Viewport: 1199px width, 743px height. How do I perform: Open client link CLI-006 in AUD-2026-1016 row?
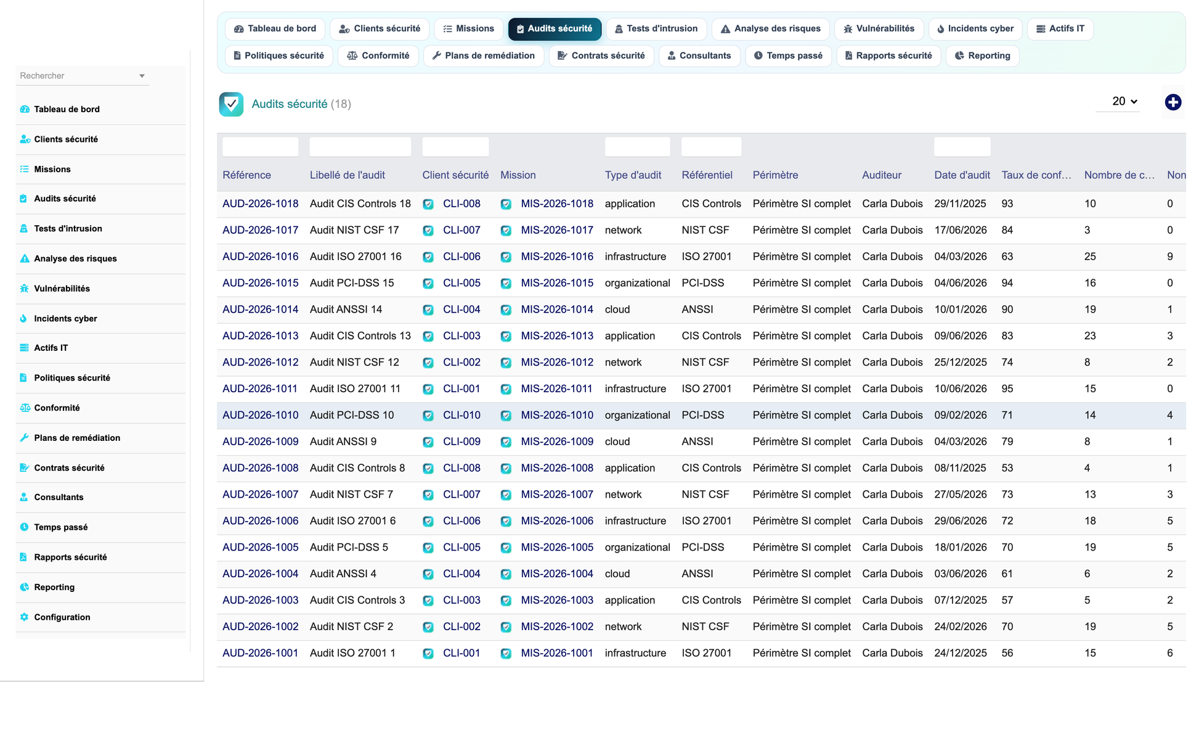coord(461,257)
